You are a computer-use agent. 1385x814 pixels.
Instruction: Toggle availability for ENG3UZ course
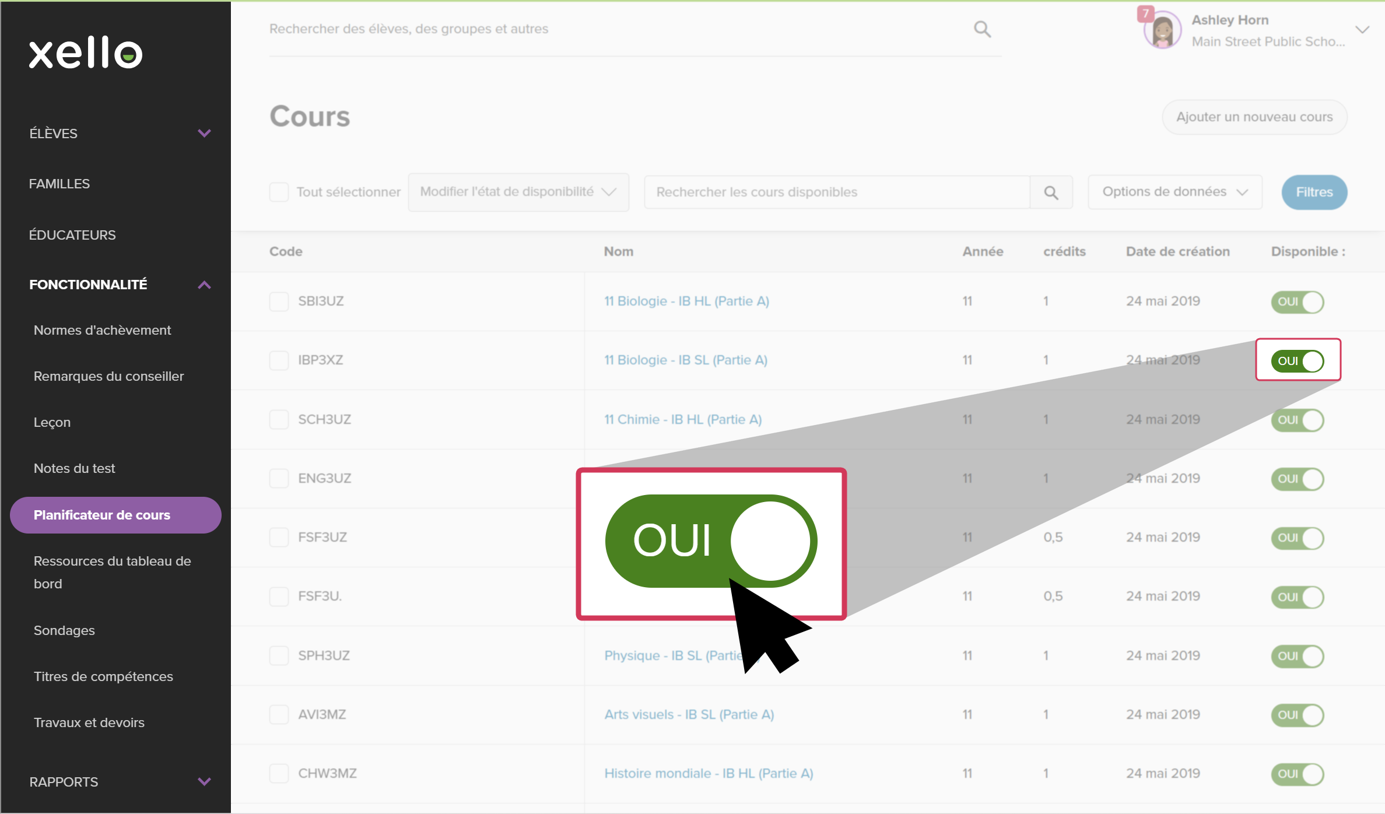[1298, 479]
